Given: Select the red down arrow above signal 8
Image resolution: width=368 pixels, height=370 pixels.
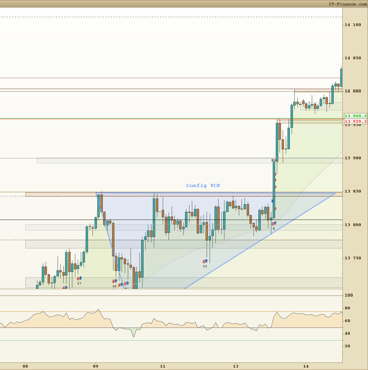Looking at the screenshot, I should pyautogui.click(x=273, y=224).
